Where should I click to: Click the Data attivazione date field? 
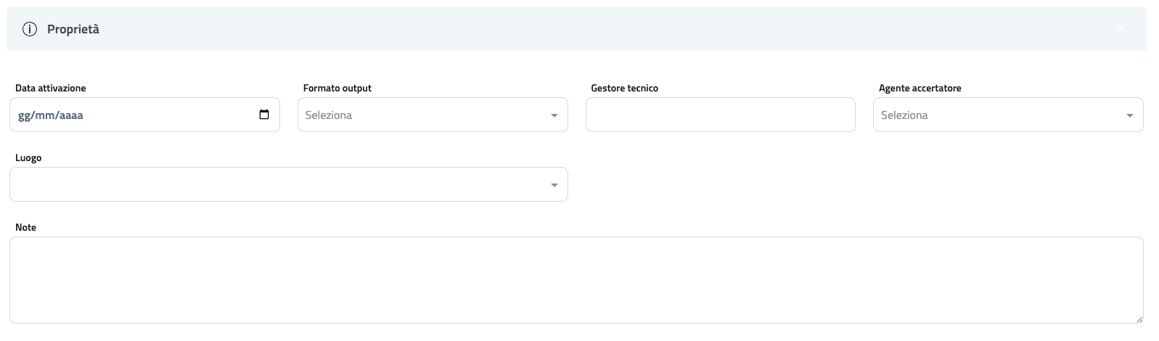131,115
